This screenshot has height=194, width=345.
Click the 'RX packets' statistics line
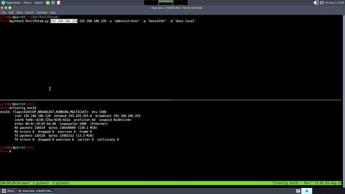(x=56, y=128)
